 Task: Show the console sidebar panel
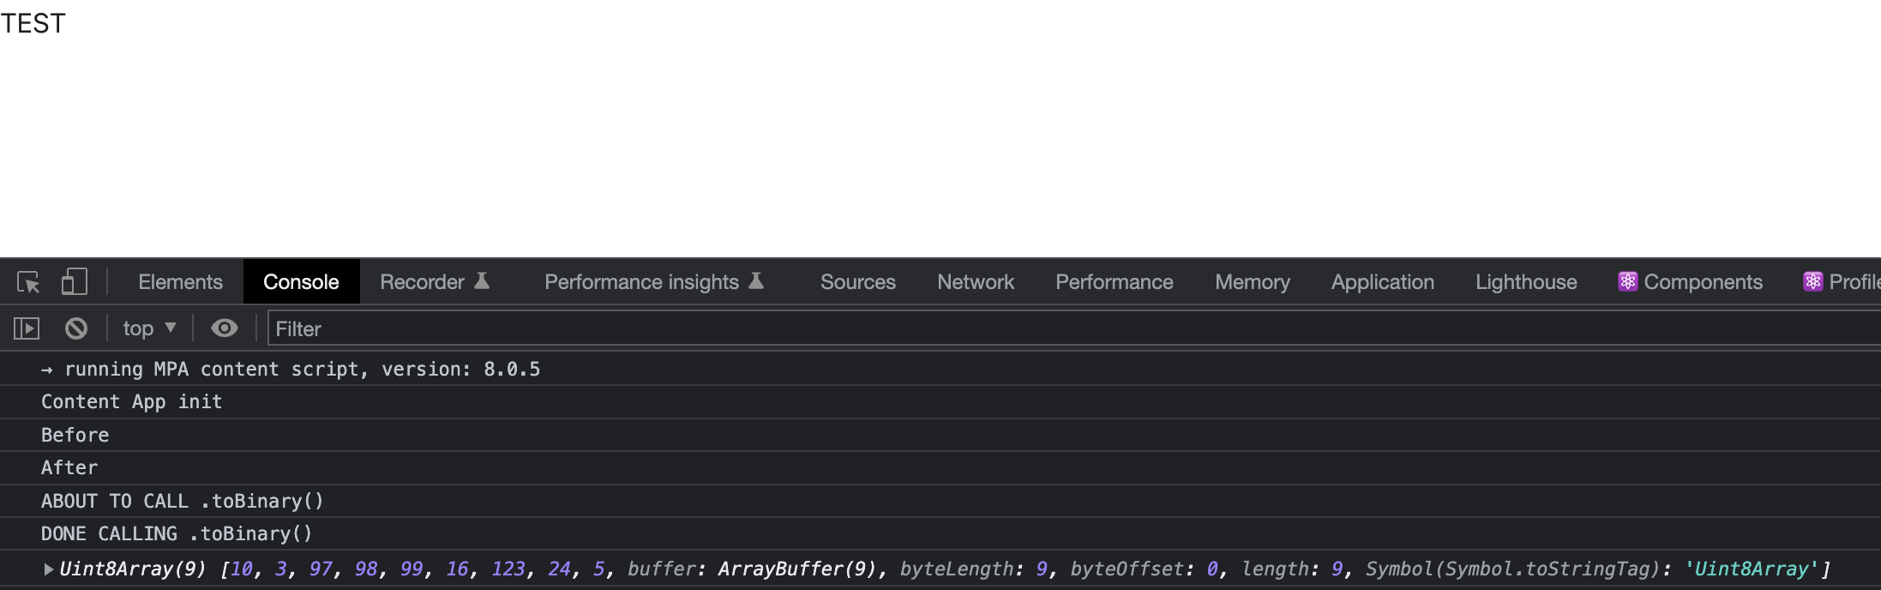click(27, 328)
